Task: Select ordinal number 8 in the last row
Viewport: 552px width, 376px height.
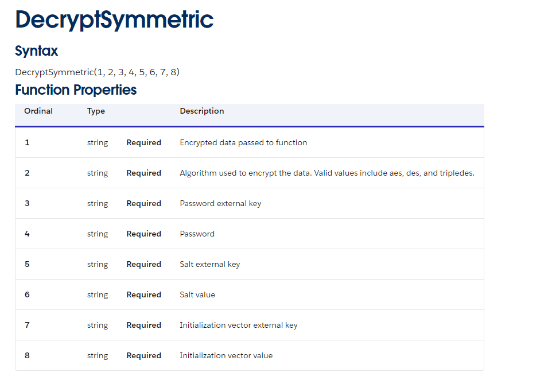Action: [x=27, y=355]
